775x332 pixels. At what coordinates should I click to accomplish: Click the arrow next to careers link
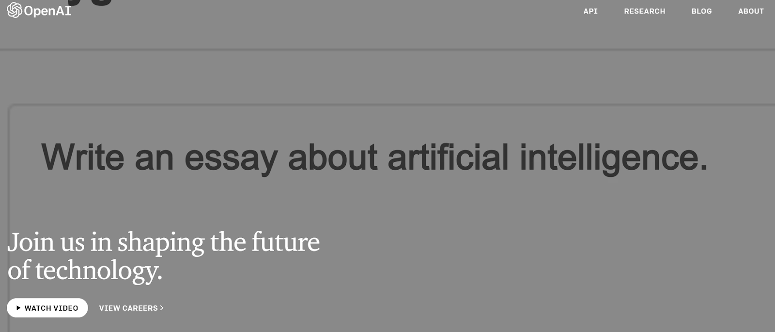[x=161, y=308]
